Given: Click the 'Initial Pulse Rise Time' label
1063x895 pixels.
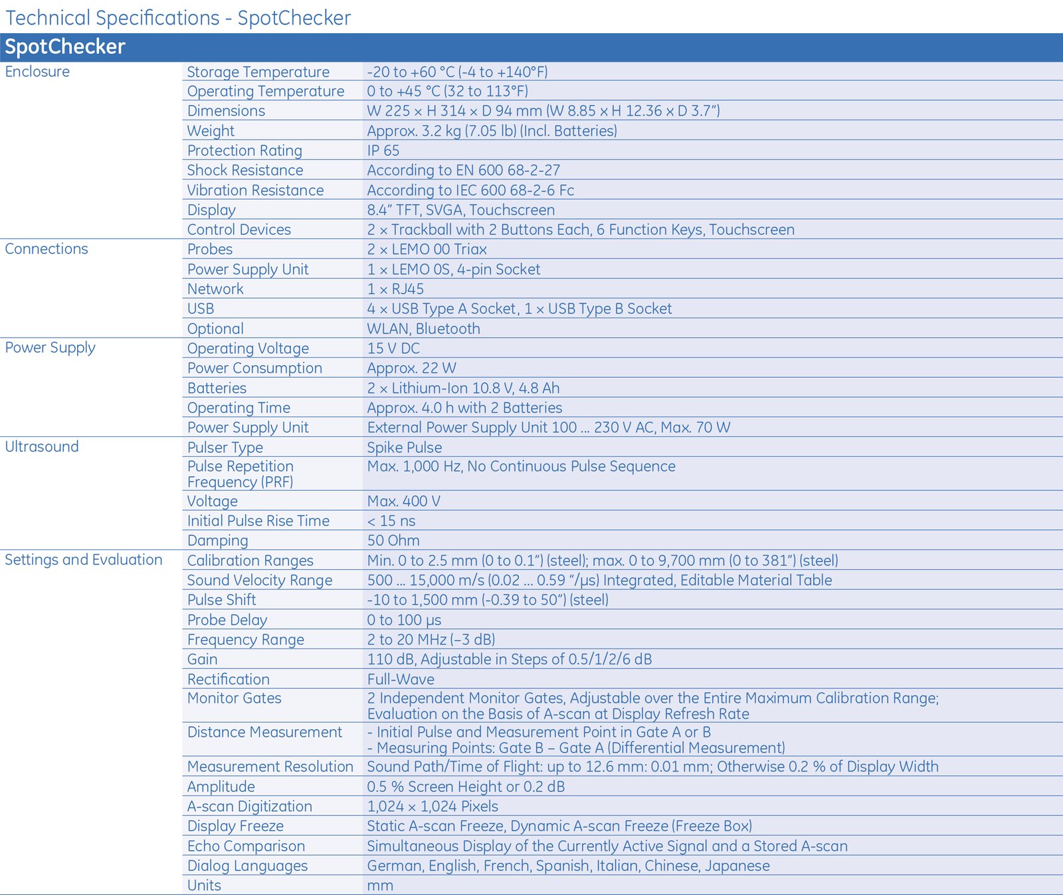Looking at the screenshot, I should [258, 521].
